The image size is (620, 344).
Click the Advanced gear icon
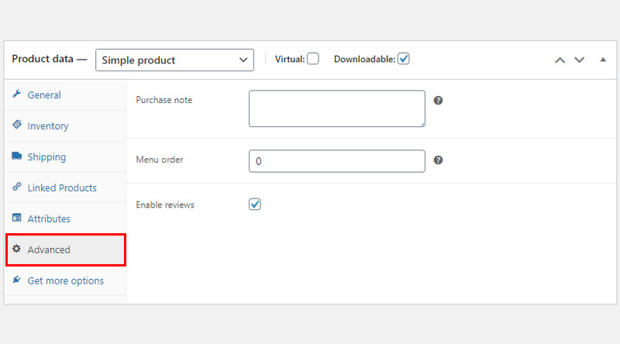[x=16, y=249]
